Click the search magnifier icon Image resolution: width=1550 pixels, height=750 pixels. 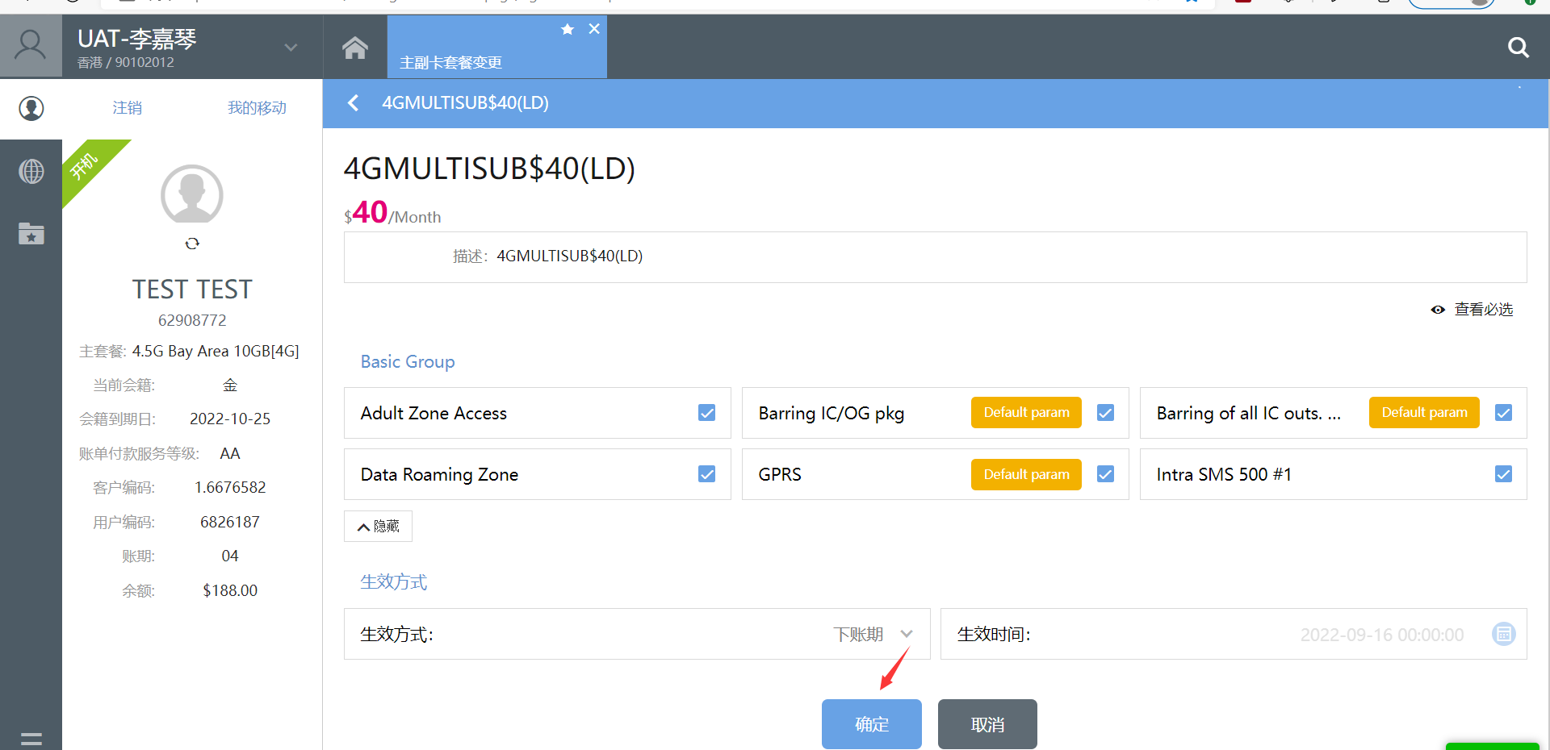(x=1518, y=48)
